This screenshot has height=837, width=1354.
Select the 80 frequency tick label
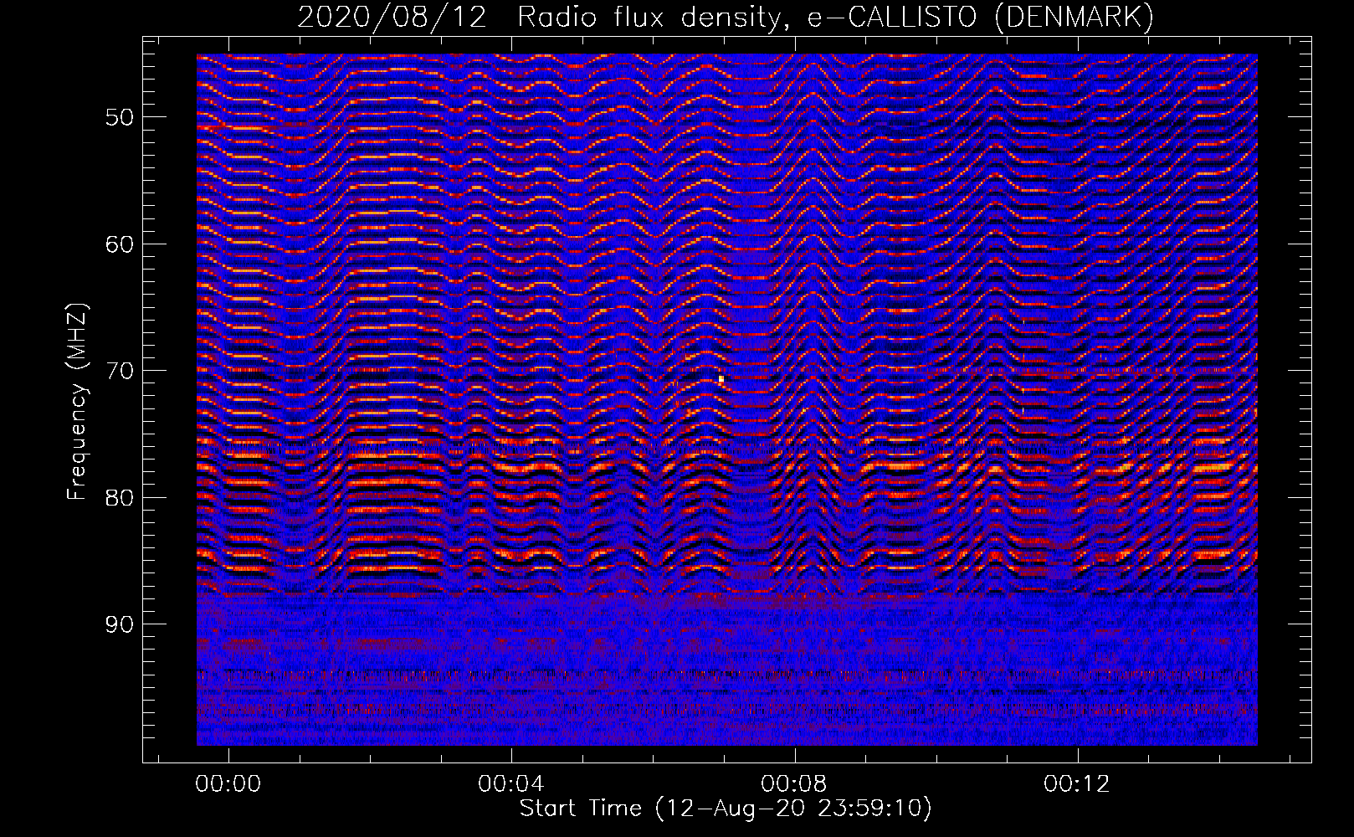(120, 498)
